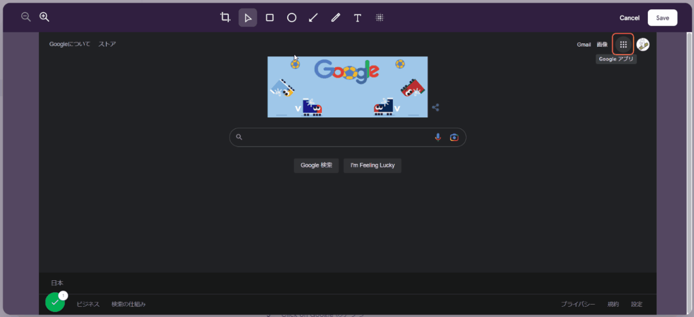Open the 画像 link

click(x=602, y=44)
